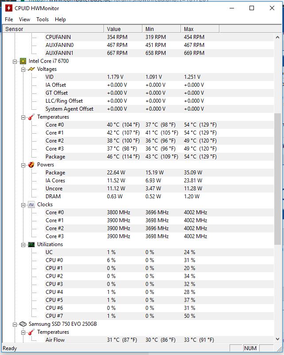This screenshot has width=284, height=355.
Task: Collapse the Intel Core i7 6700 node
Action: (x=15, y=62)
